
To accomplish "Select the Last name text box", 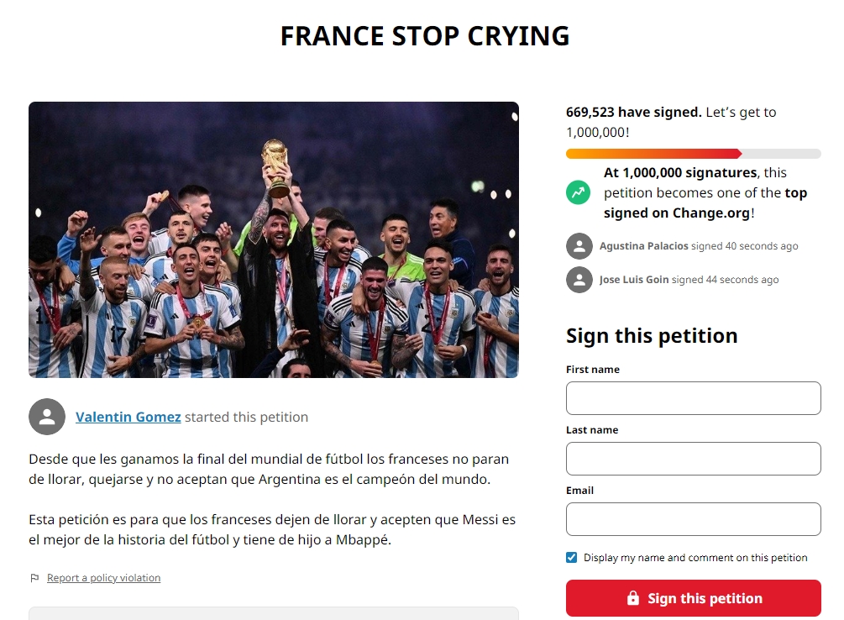I will pyautogui.click(x=693, y=459).
